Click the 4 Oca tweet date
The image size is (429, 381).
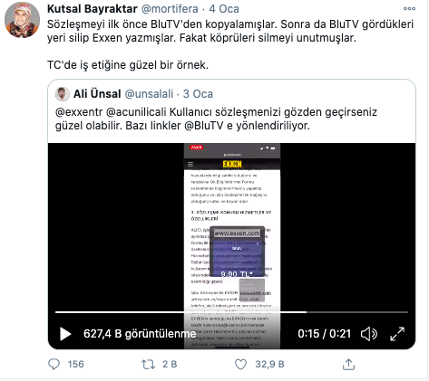[x=224, y=9]
